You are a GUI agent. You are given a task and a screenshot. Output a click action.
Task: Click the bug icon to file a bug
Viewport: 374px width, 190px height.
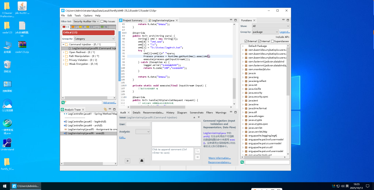coord(142,161)
